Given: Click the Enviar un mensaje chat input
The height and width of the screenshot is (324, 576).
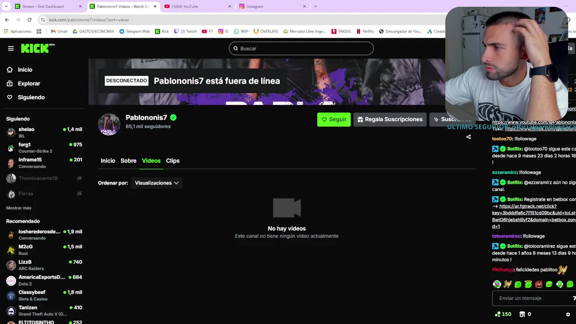Looking at the screenshot, I should click(533, 298).
